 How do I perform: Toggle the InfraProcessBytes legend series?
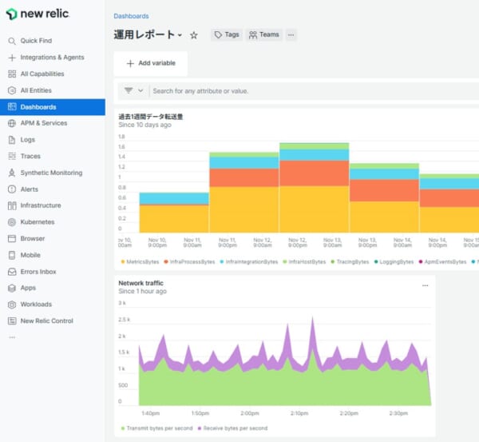click(x=192, y=261)
